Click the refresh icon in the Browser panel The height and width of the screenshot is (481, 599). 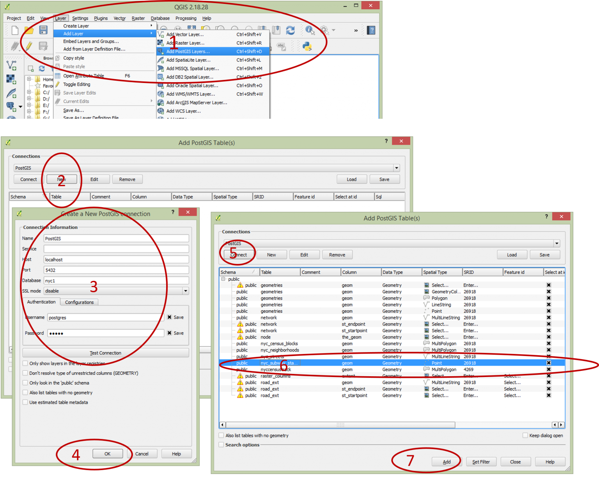(42, 69)
